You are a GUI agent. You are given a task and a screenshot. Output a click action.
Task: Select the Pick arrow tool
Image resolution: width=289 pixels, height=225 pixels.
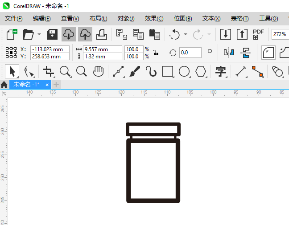pyautogui.click(x=12, y=71)
